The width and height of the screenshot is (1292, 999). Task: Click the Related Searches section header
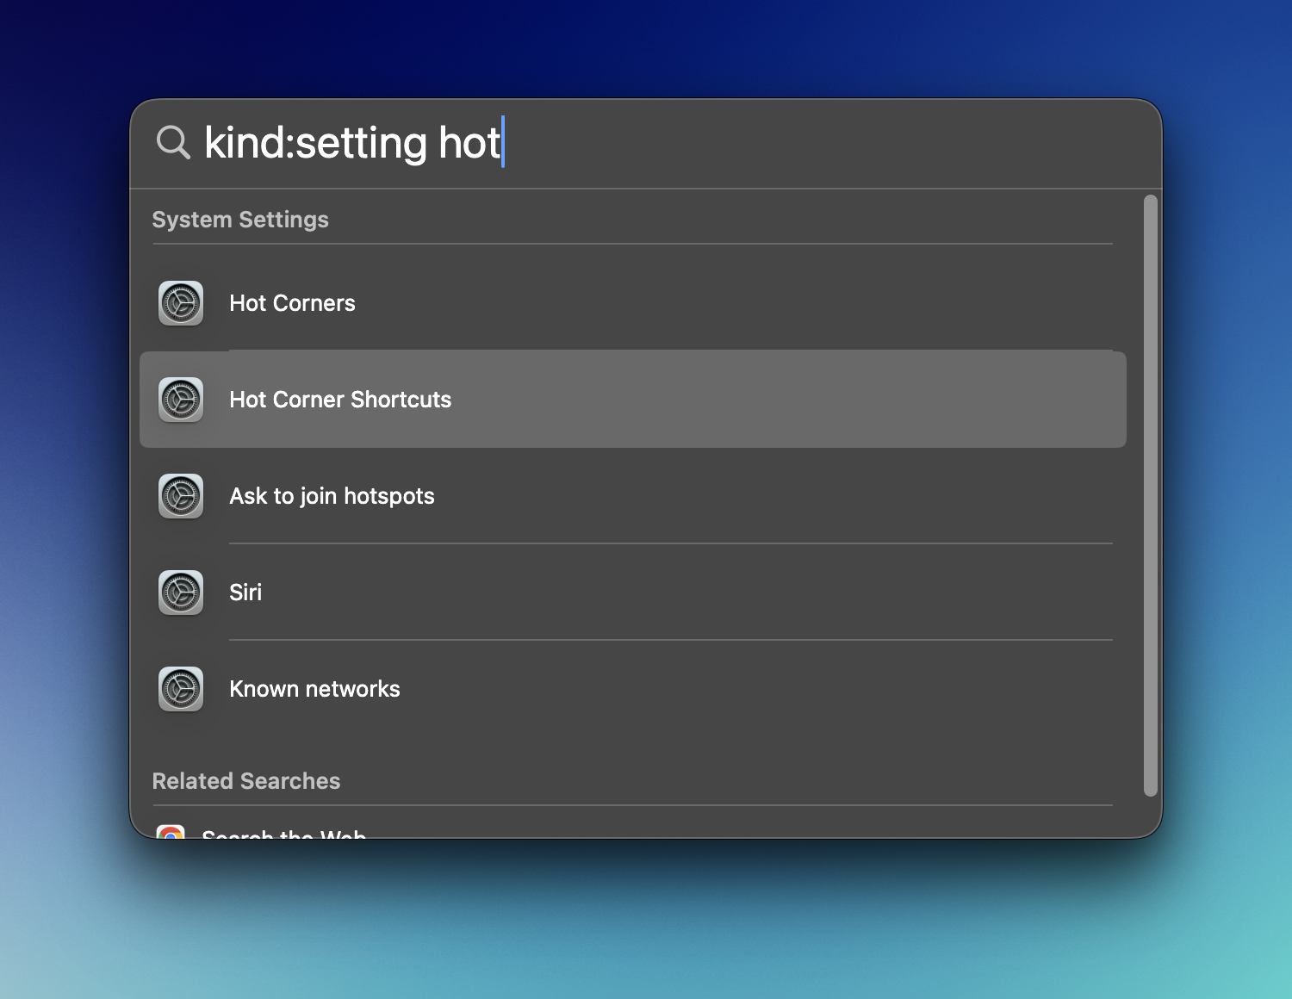tap(246, 781)
